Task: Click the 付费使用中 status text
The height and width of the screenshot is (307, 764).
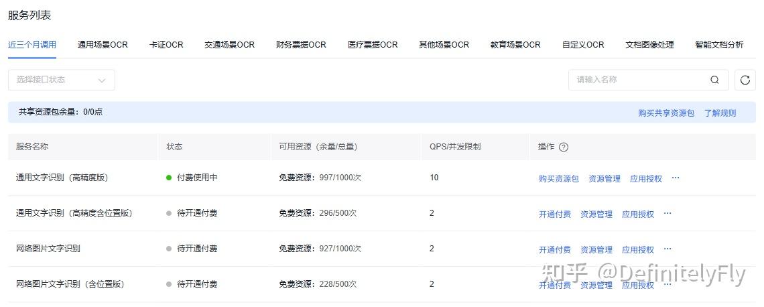Action: [197, 178]
